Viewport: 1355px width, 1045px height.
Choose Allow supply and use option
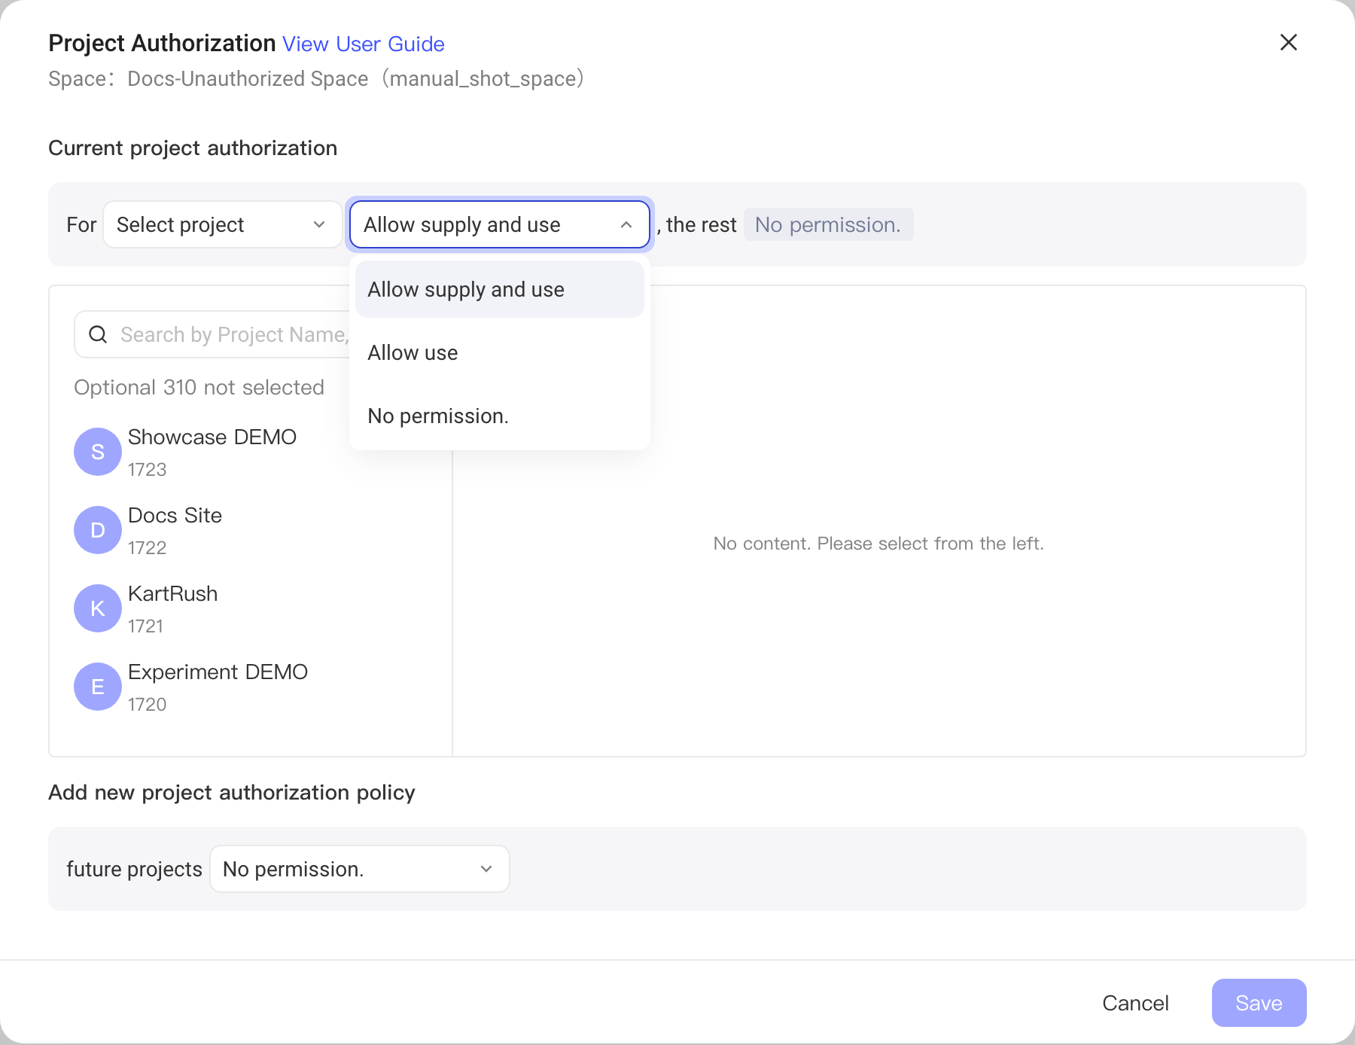[500, 289]
